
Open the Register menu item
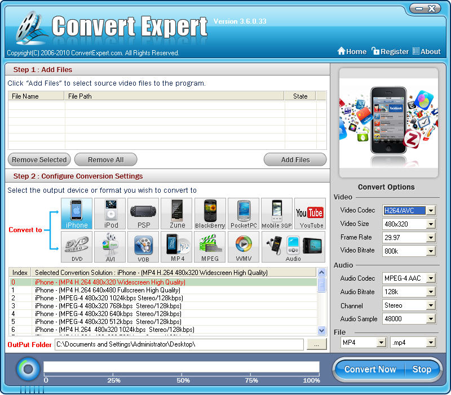[x=390, y=51]
